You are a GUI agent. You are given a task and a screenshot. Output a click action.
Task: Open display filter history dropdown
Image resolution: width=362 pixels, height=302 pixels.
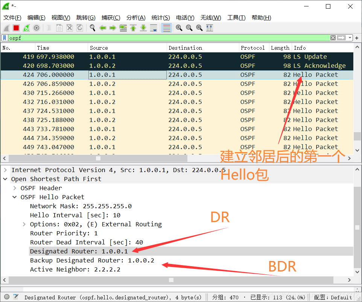(350, 38)
